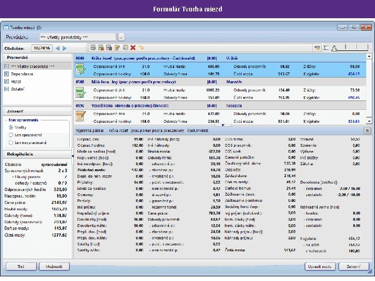Select the Len spracované radio option
375x281 pixels.
(11, 135)
